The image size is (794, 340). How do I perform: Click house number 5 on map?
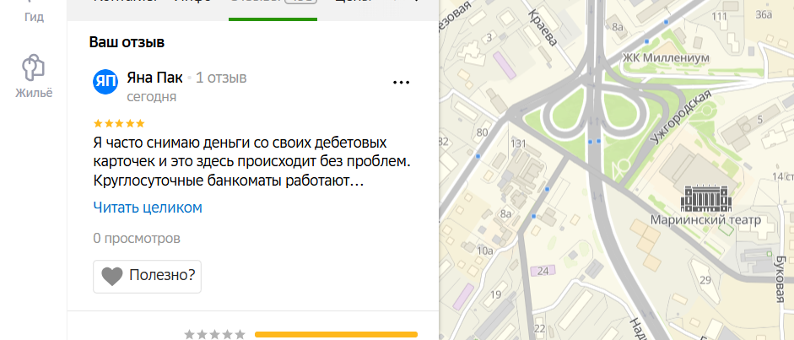759,120
